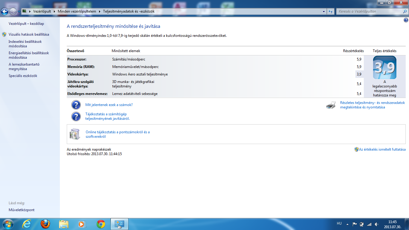
Task: Click Windows Aero asztali teljesítménye text
Action: point(140,74)
